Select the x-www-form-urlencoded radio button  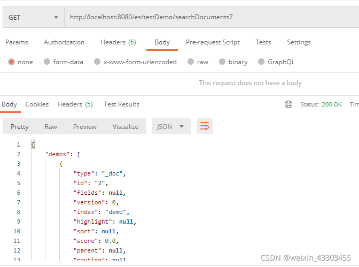(x=97, y=62)
